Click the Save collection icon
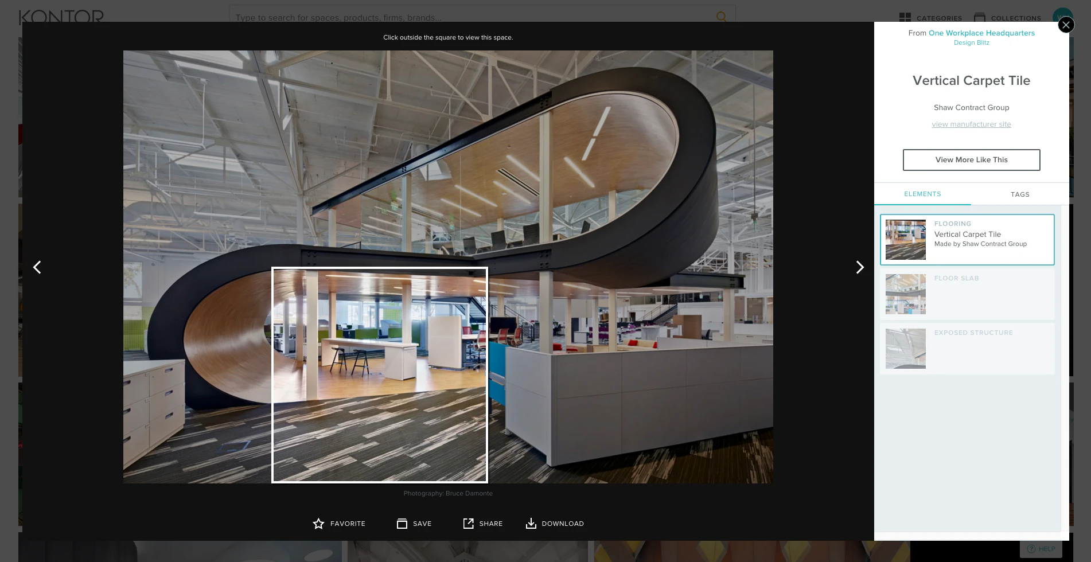The width and height of the screenshot is (1091, 562). click(402, 524)
